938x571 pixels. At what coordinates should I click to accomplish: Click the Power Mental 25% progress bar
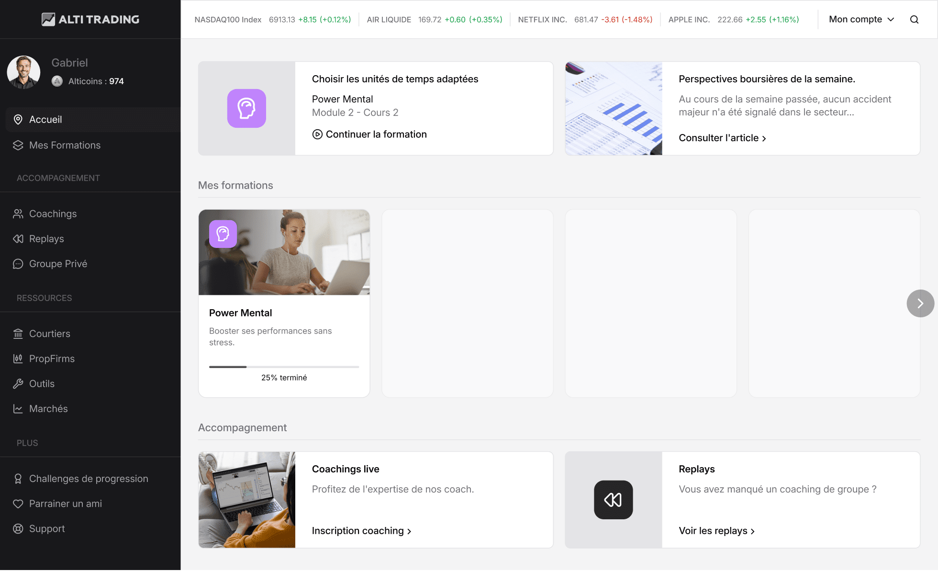pyautogui.click(x=284, y=367)
